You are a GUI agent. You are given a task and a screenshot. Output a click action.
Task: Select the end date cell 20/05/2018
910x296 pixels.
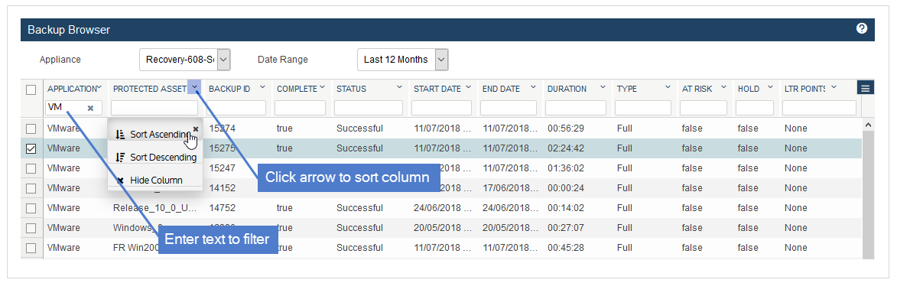[511, 227]
